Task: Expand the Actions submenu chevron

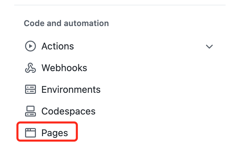Action: (x=209, y=46)
